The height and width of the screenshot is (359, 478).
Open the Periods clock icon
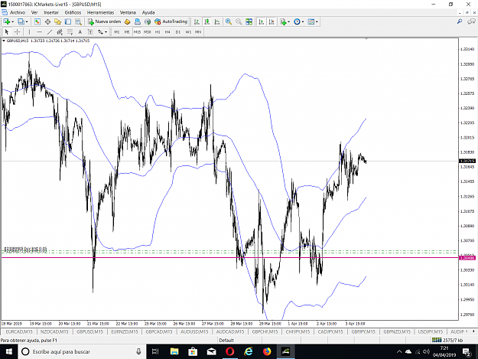click(x=297, y=21)
